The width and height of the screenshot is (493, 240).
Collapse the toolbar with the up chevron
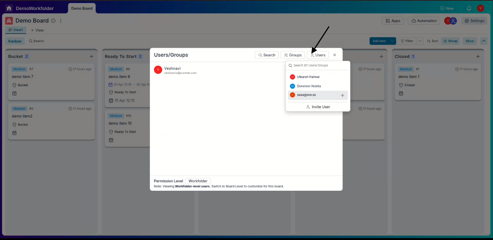(484, 41)
